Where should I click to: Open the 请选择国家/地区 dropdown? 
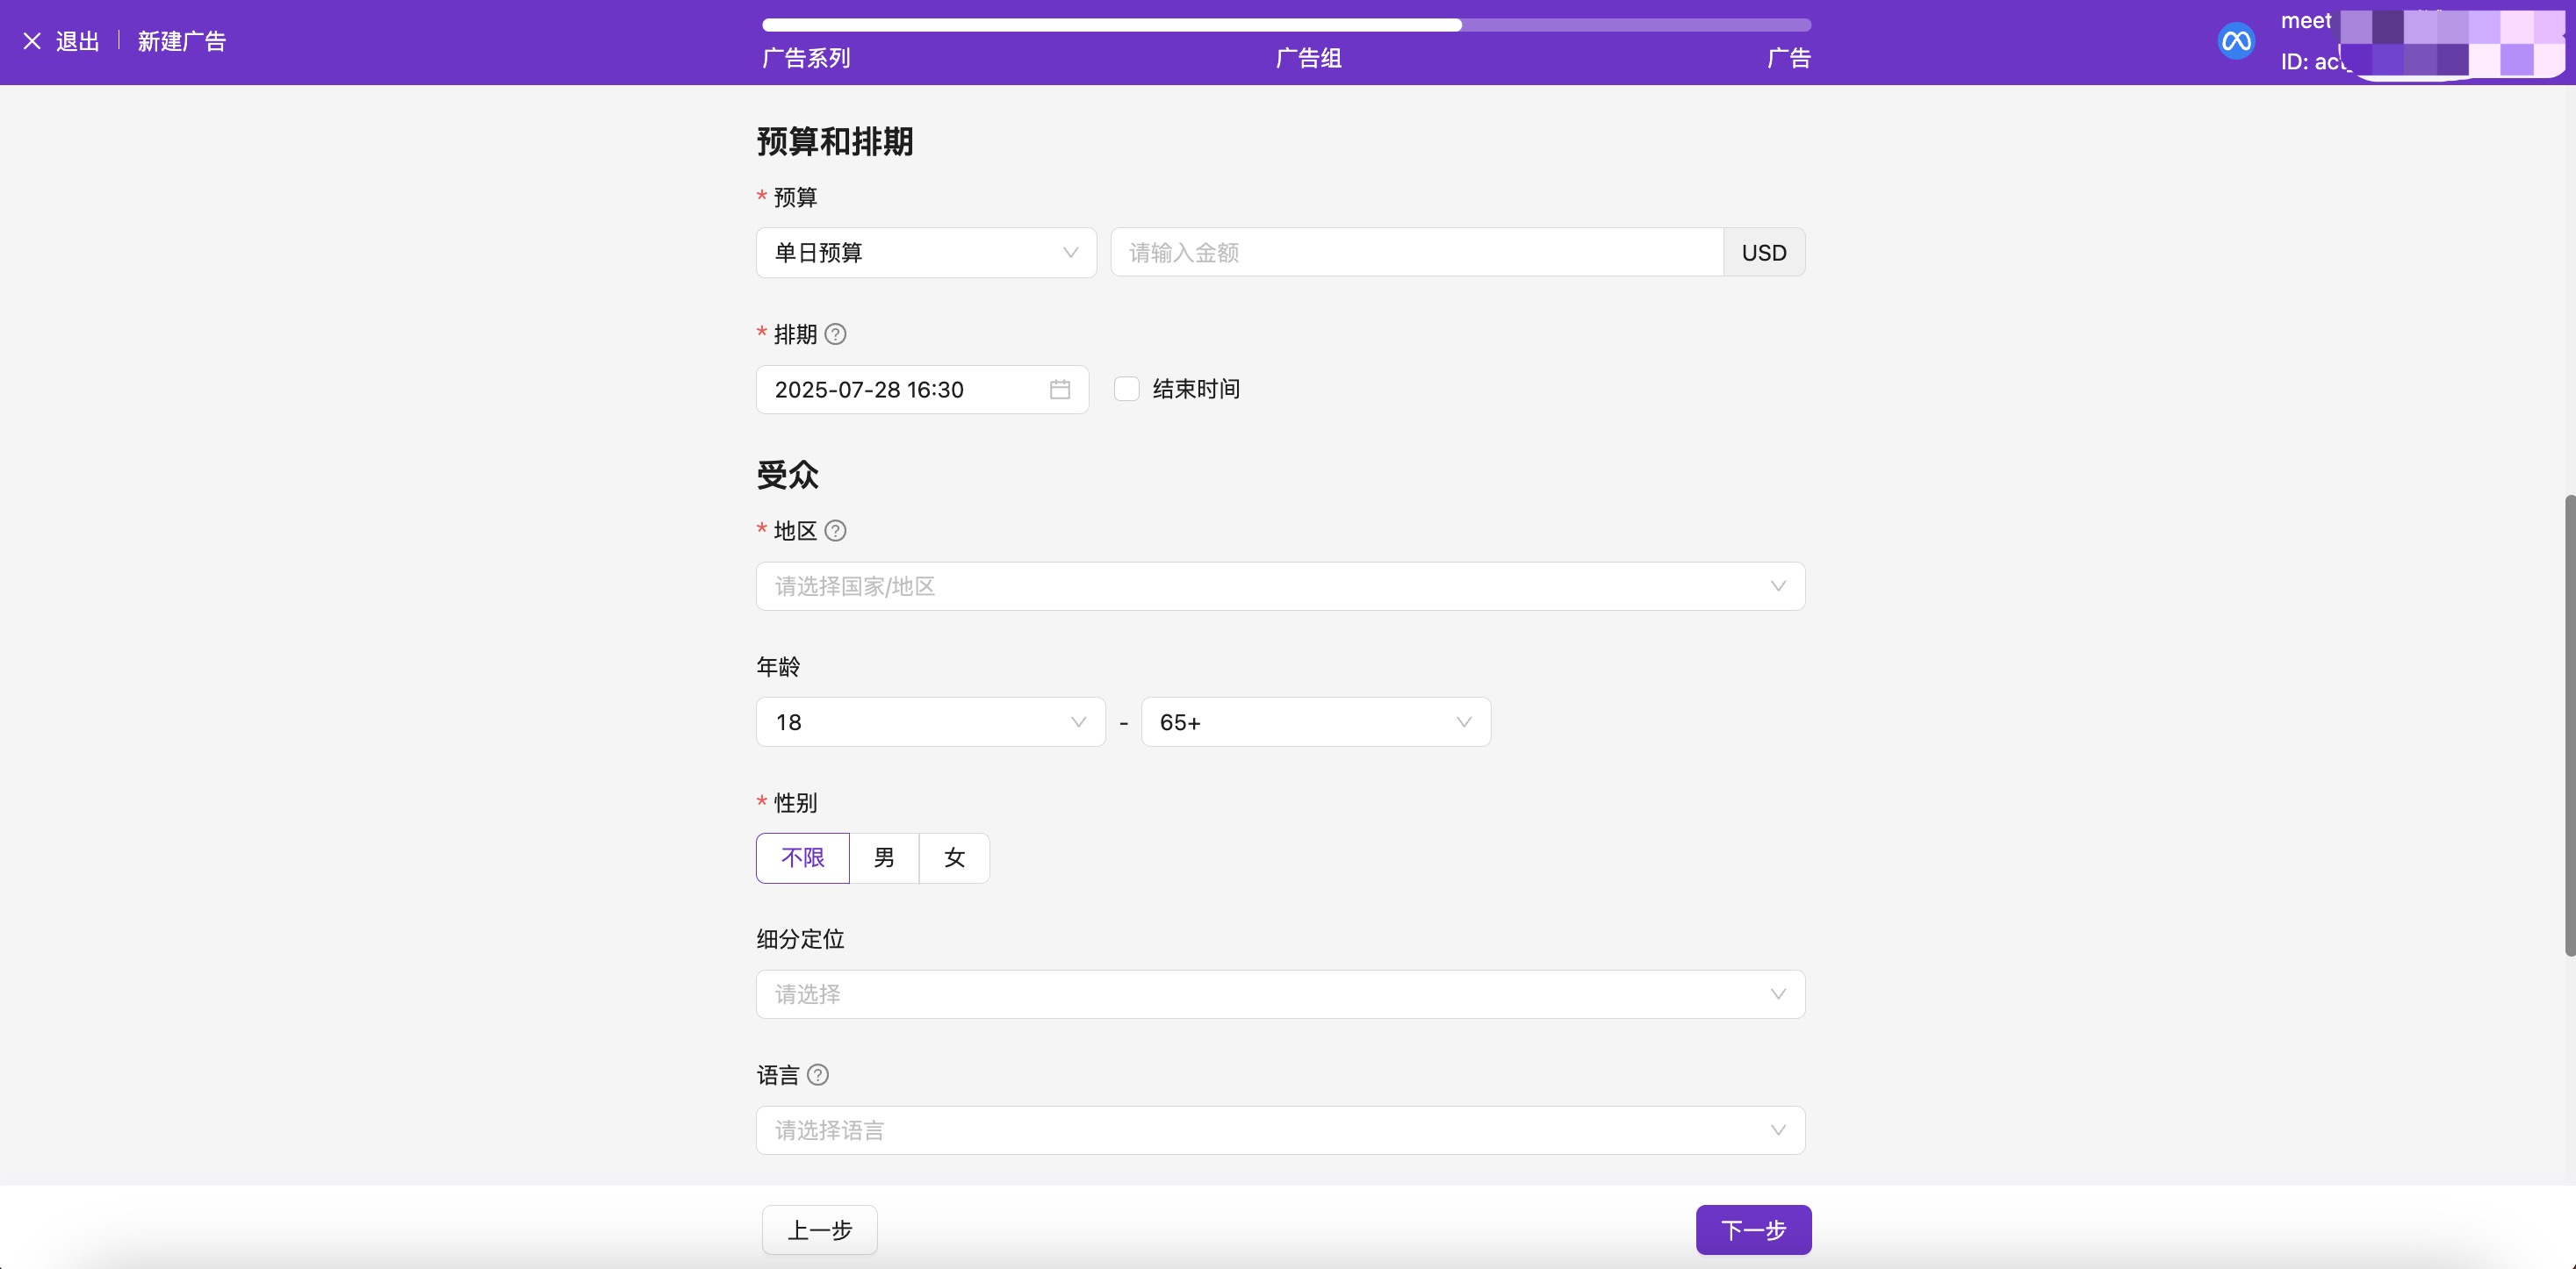click(x=1280, y=586)
